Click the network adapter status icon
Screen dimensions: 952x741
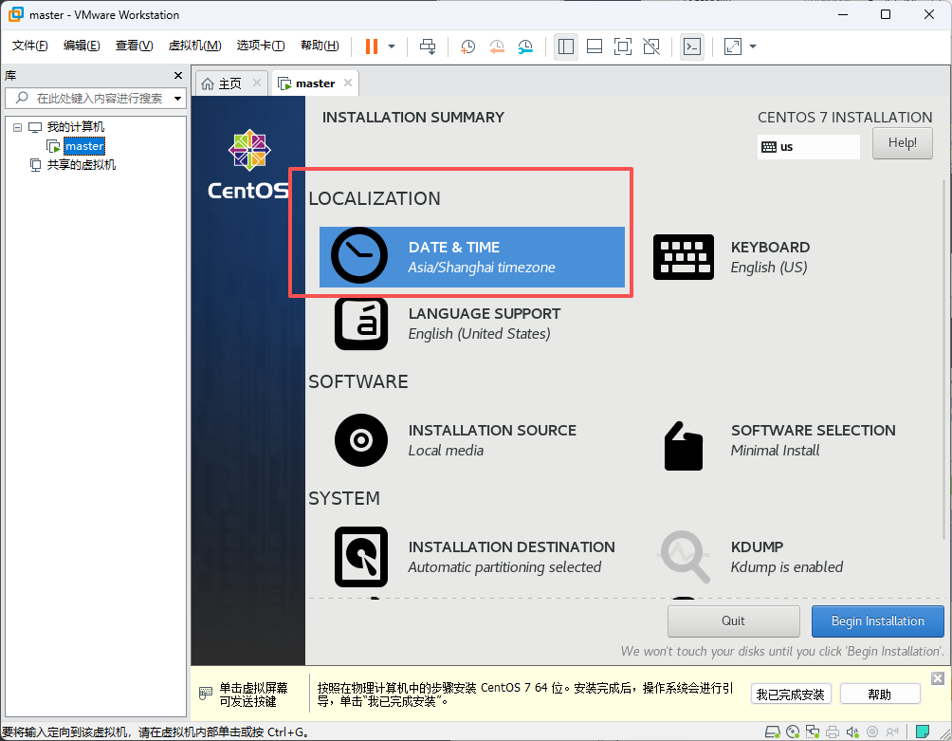[813, 732]
